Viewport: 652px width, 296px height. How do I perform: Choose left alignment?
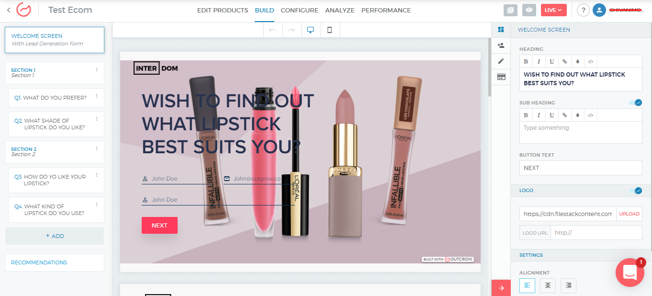point(527,285)
